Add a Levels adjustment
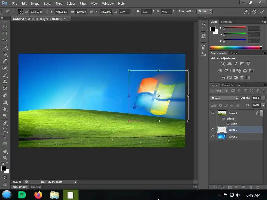 229,64
